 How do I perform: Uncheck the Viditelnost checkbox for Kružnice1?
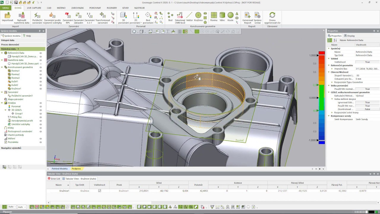pos(99,191)
